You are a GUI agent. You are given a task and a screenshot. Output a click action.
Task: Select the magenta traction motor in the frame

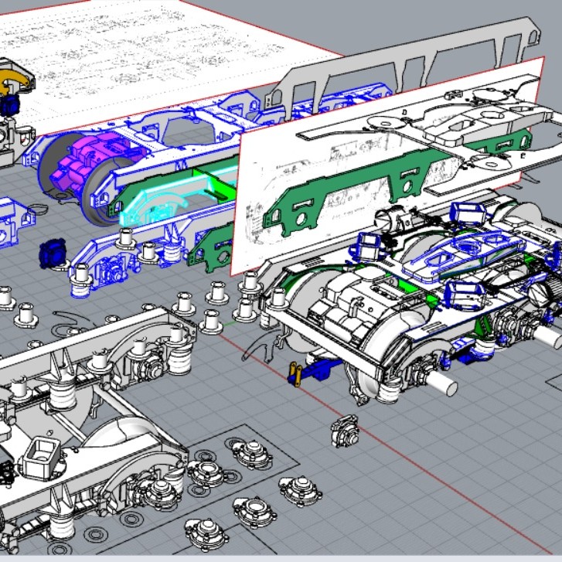pos(94,159)
